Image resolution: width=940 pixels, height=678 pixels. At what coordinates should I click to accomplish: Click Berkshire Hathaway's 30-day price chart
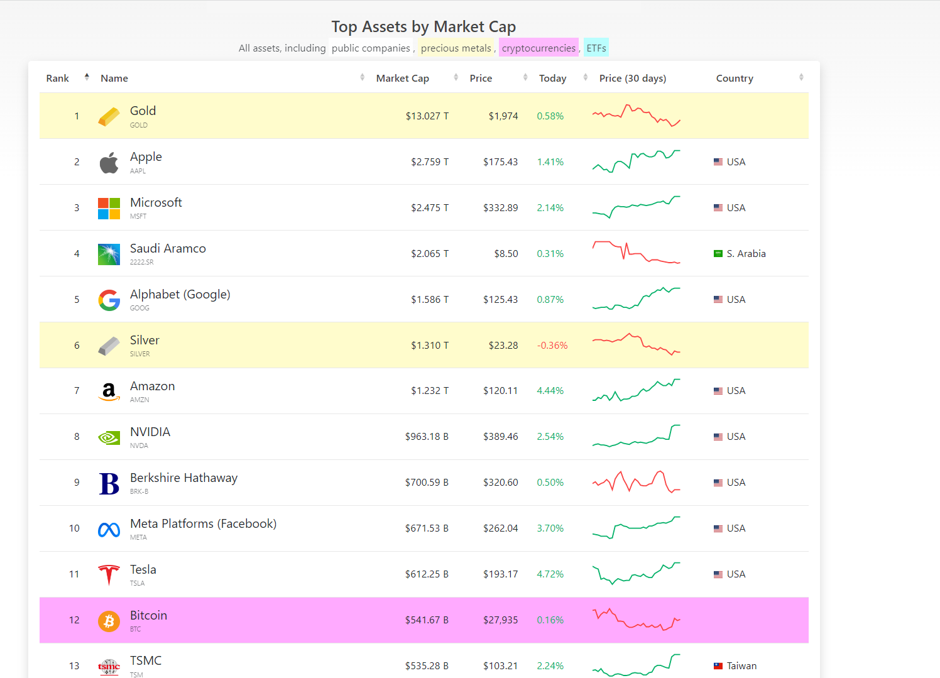point(636,482)
